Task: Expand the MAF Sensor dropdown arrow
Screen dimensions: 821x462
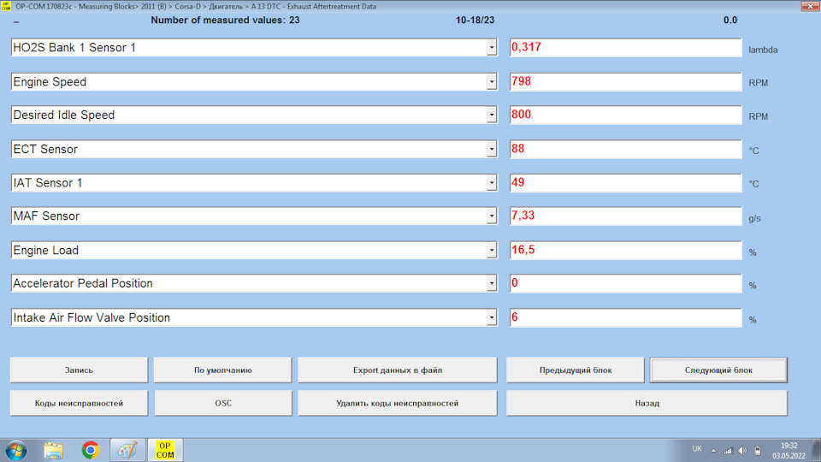Action: pos(491,216)
